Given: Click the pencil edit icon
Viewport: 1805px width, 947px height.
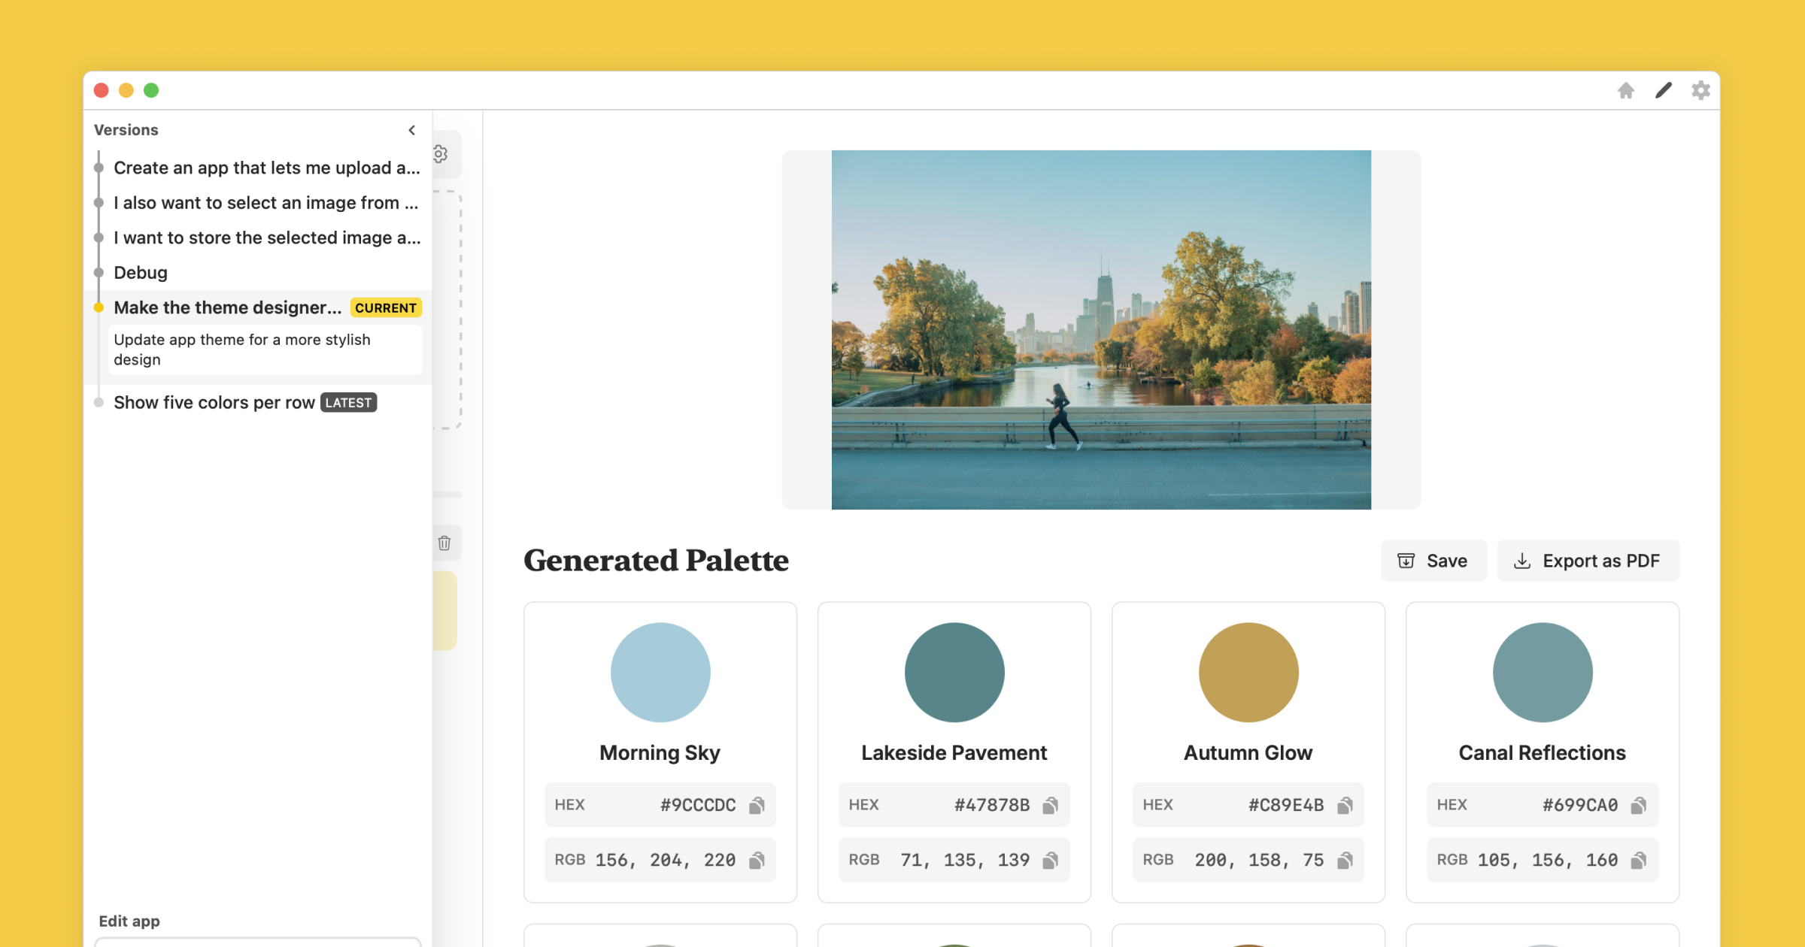Looking at the screenshot, I should coord(1663,91).
